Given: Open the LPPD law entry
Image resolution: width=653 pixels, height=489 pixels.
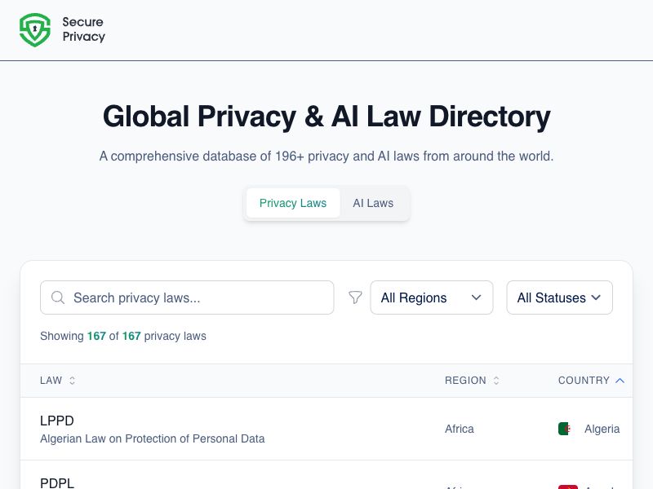Looking at the screenshot, I should (56, 421).
